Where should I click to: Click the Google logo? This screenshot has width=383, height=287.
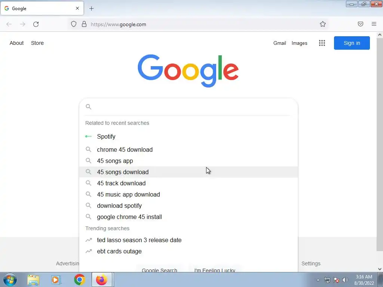(x=188, y=71)
